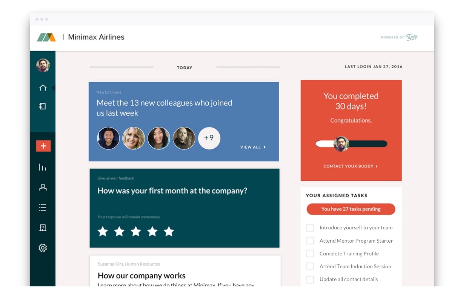Check Attend Mentor Program Starter
The image size is (466, 289).
tap(310, 241)
